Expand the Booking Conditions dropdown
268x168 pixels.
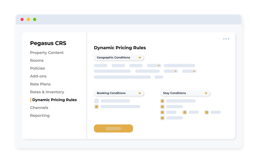click(x=119, y=93)
